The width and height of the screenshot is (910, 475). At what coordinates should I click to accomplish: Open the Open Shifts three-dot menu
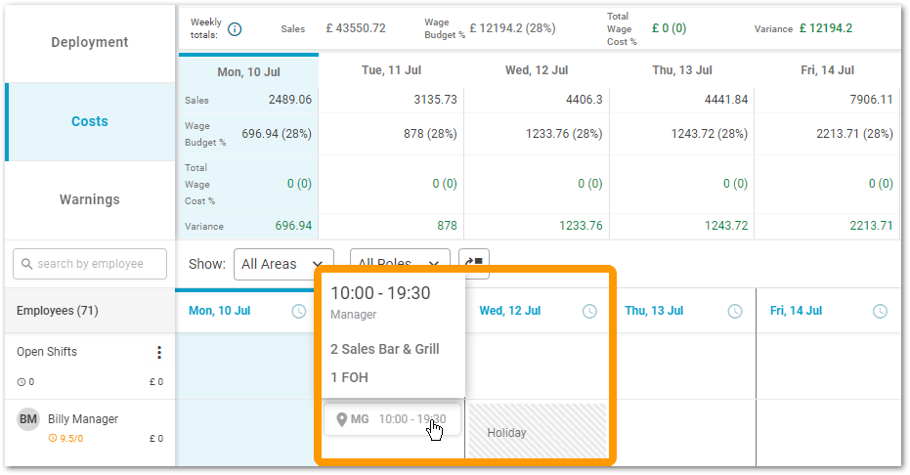[x=159, y=353]
